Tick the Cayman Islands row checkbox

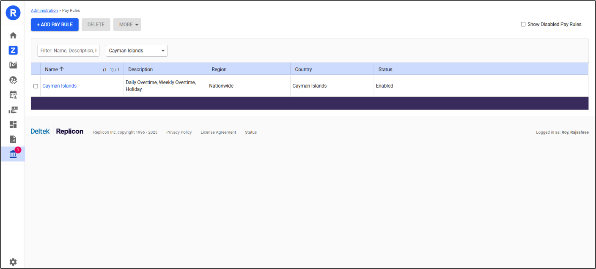pyautogui.click(x=36, y=86)
